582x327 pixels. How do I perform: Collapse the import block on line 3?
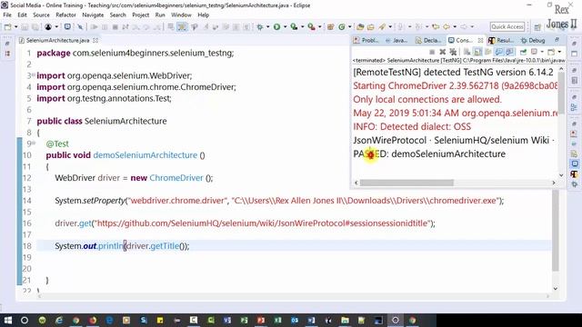tap(34, 75)
